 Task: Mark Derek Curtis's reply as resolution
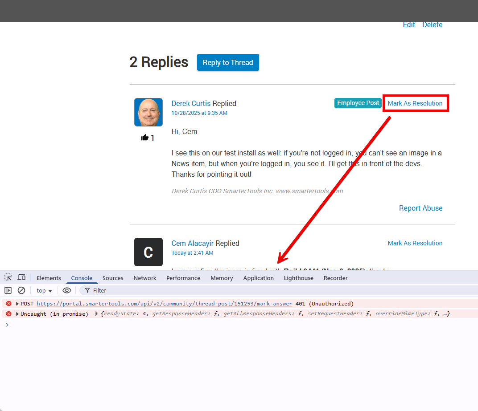pyautogui.click(x=415, y=103)
